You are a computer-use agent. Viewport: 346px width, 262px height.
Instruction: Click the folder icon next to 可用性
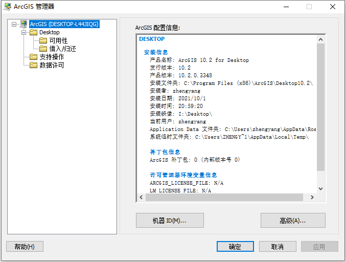point(43,40)
